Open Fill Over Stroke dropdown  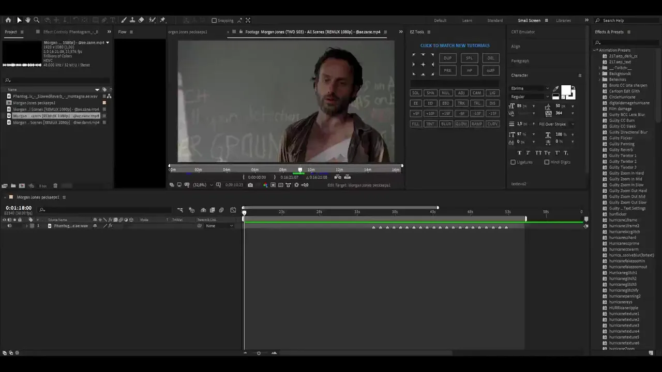click(x=556, y=124)
